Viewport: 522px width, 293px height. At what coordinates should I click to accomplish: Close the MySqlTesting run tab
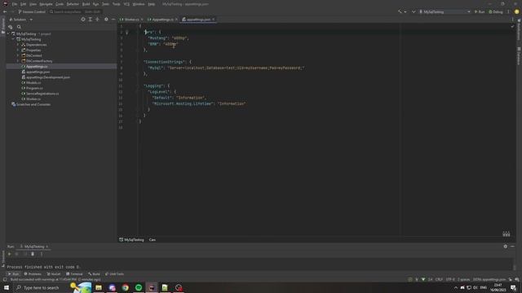47,247
